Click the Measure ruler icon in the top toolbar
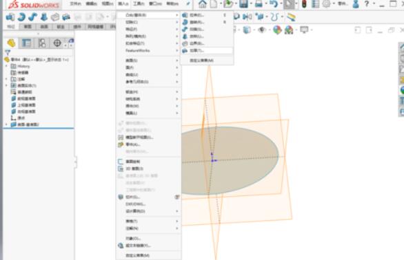This screenshot has height=260, width=404. 291,17
